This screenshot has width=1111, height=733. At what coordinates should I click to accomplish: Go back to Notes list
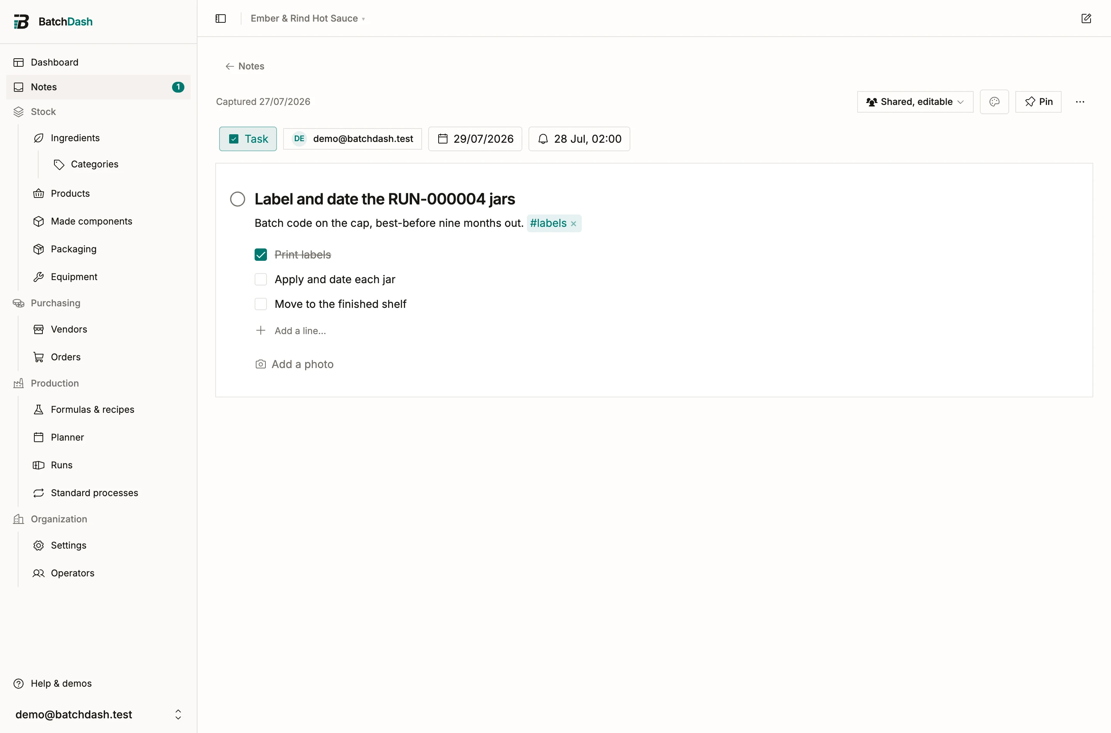[245, 66]
